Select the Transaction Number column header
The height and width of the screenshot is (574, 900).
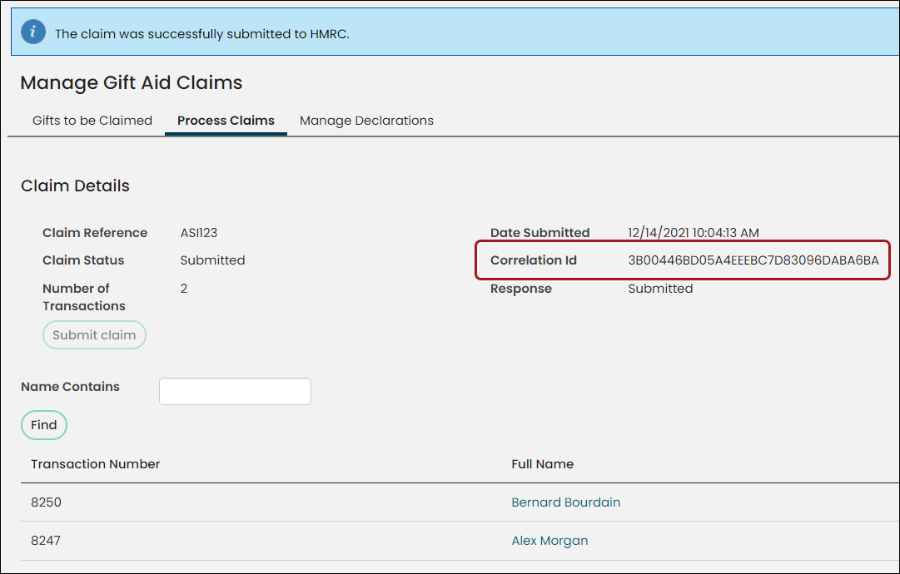point(95,464)
